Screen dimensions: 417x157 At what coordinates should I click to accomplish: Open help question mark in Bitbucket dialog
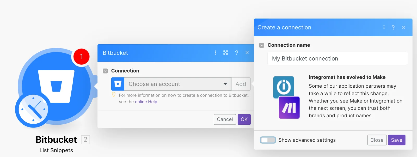[x=236, y=53]
